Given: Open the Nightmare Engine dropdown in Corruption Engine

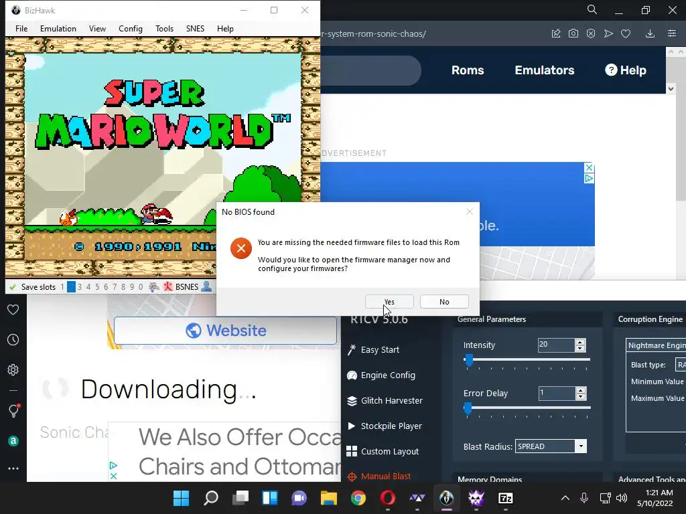Looking at the screenshot, I should tap(656, 345).
